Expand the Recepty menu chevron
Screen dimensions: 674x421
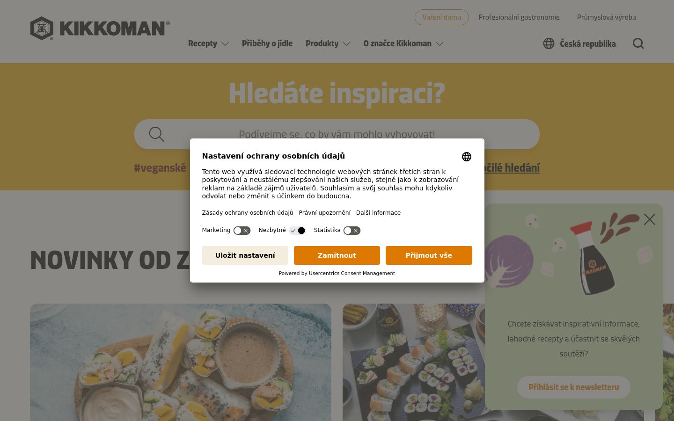225,44
